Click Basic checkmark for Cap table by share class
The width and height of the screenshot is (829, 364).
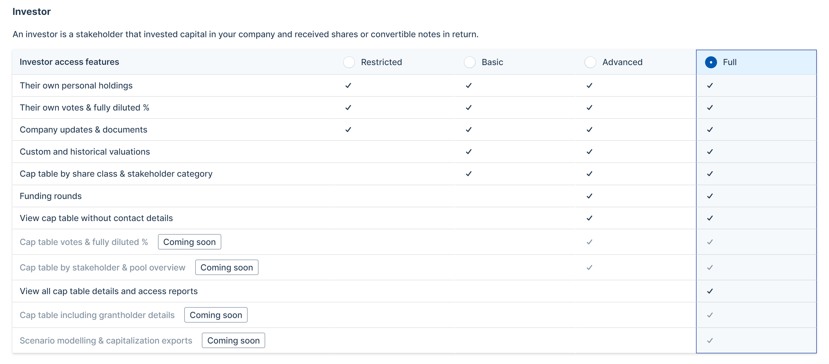pyautogui.click(x=469, y=174)
